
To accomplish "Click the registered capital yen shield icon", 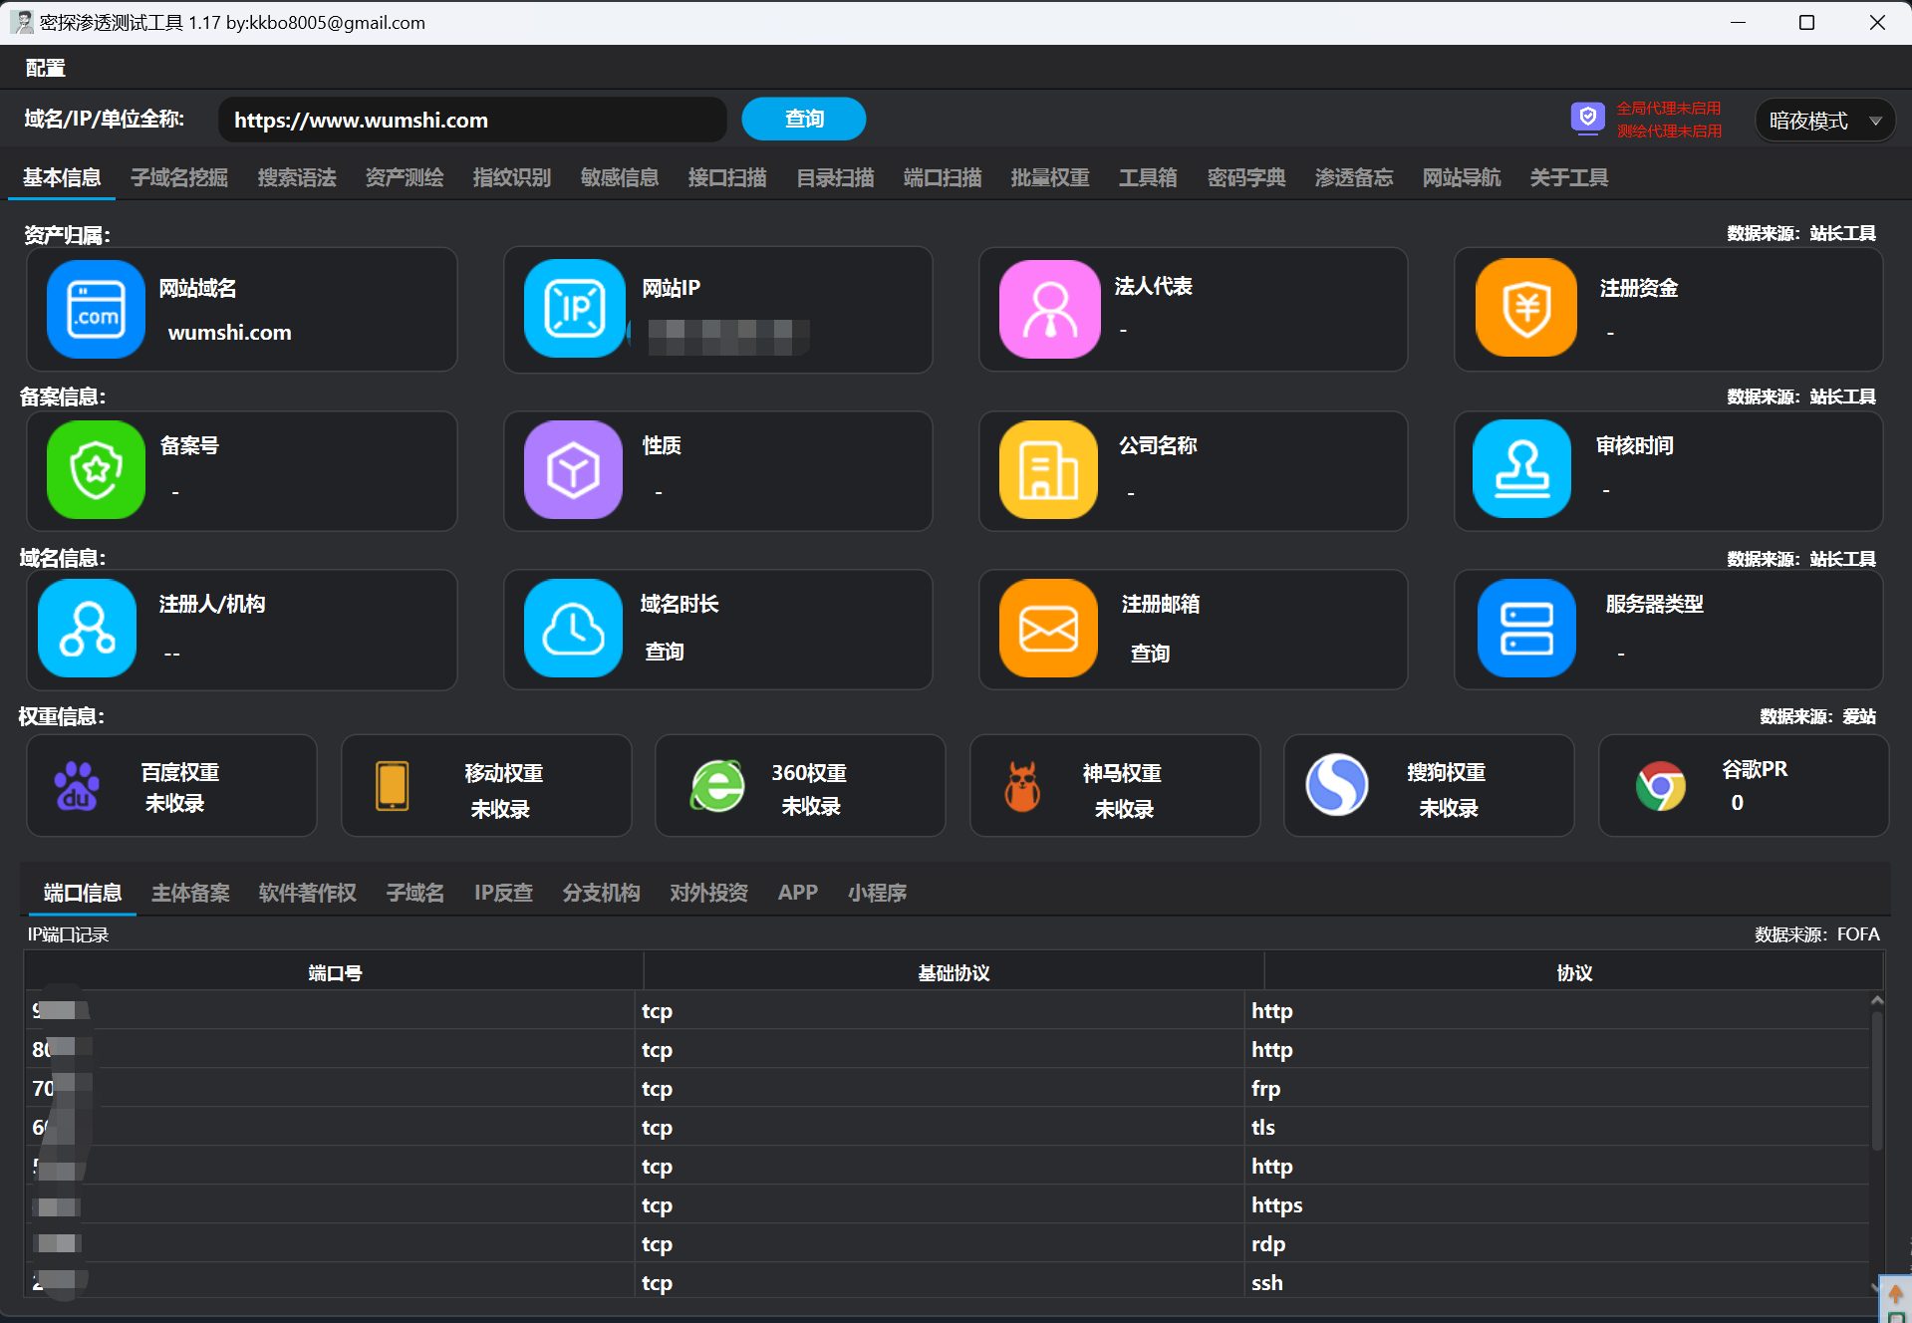I will [1525, 309].
